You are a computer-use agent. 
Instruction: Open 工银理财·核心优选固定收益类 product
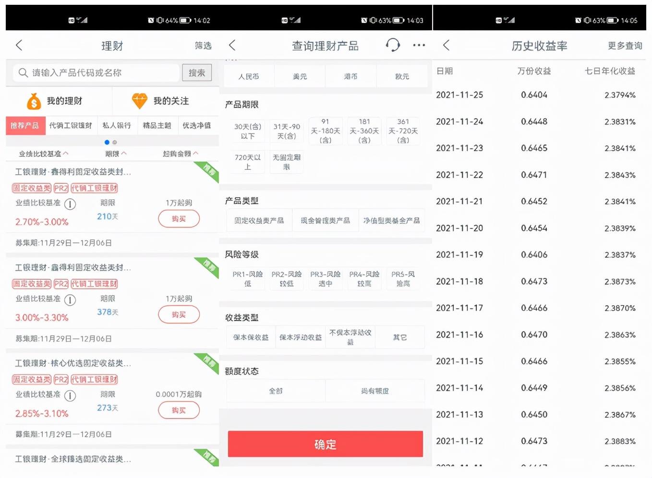pyautogui.click(x=73, y=363)
